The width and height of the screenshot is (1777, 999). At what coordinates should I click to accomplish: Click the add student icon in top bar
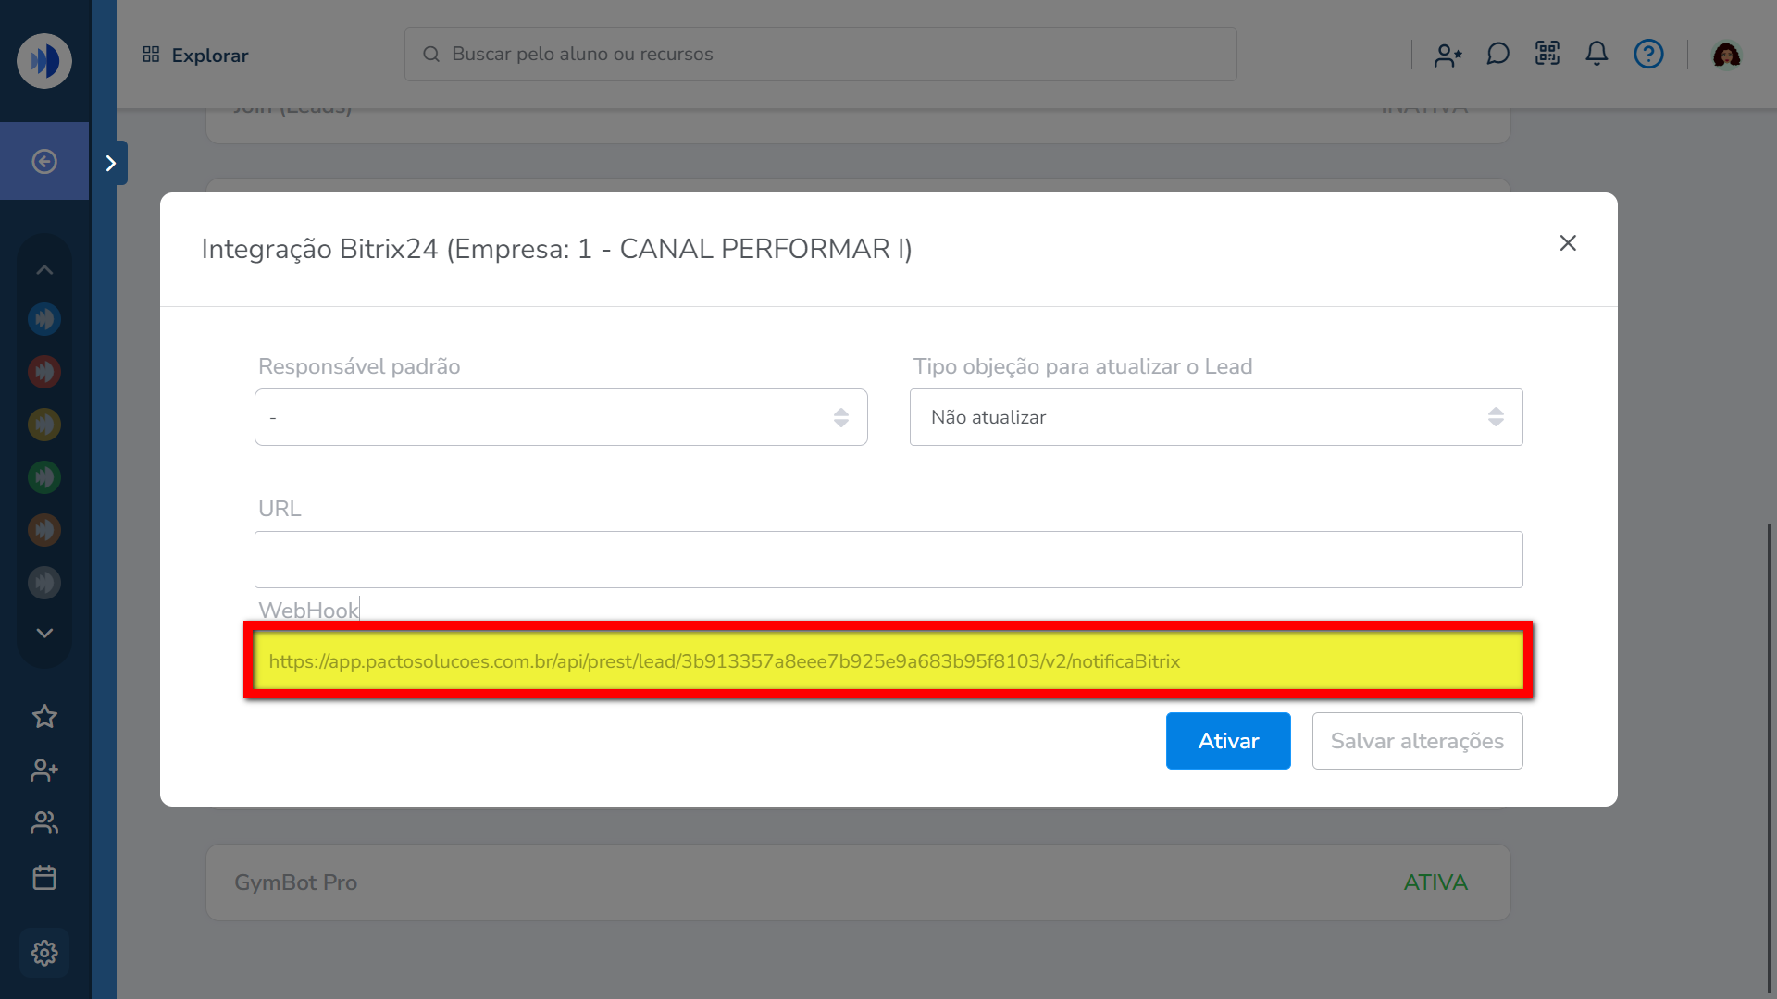(x=1448, y=55)
